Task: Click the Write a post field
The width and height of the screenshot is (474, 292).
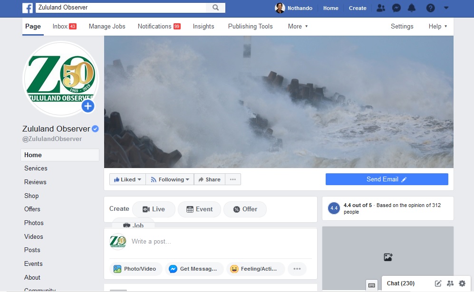Action: (x=219, y=242)
